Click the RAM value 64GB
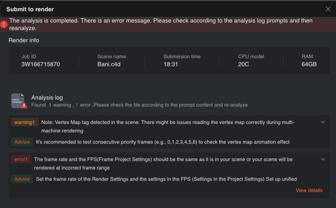 [x=309, y=64]
